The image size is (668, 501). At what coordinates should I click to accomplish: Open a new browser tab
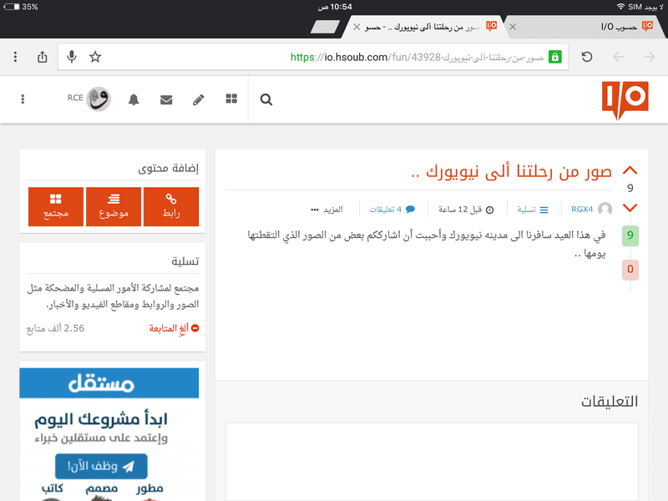click(325, 27)
